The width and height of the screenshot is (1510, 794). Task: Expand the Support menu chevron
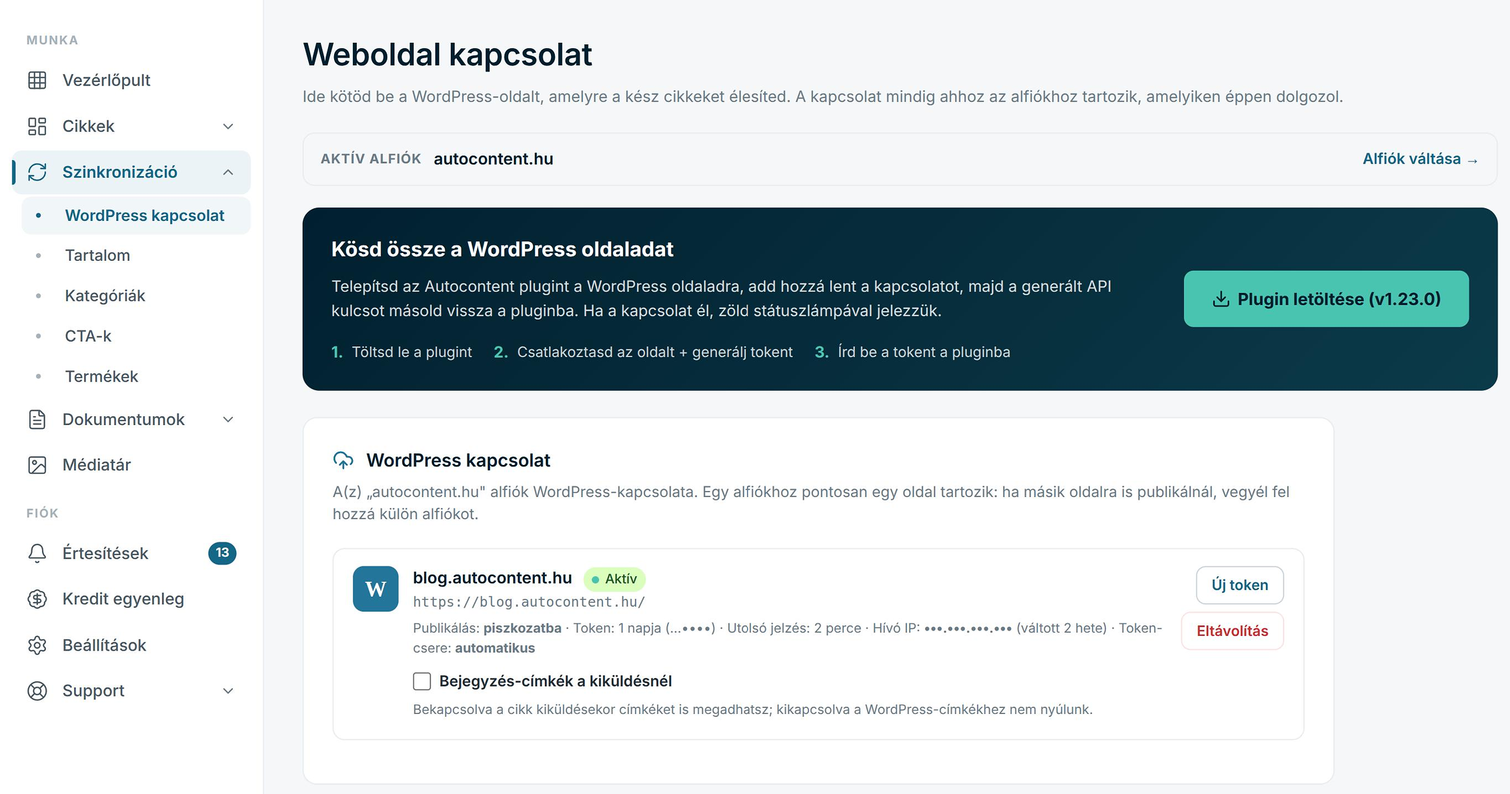click(x=228, y=691)
